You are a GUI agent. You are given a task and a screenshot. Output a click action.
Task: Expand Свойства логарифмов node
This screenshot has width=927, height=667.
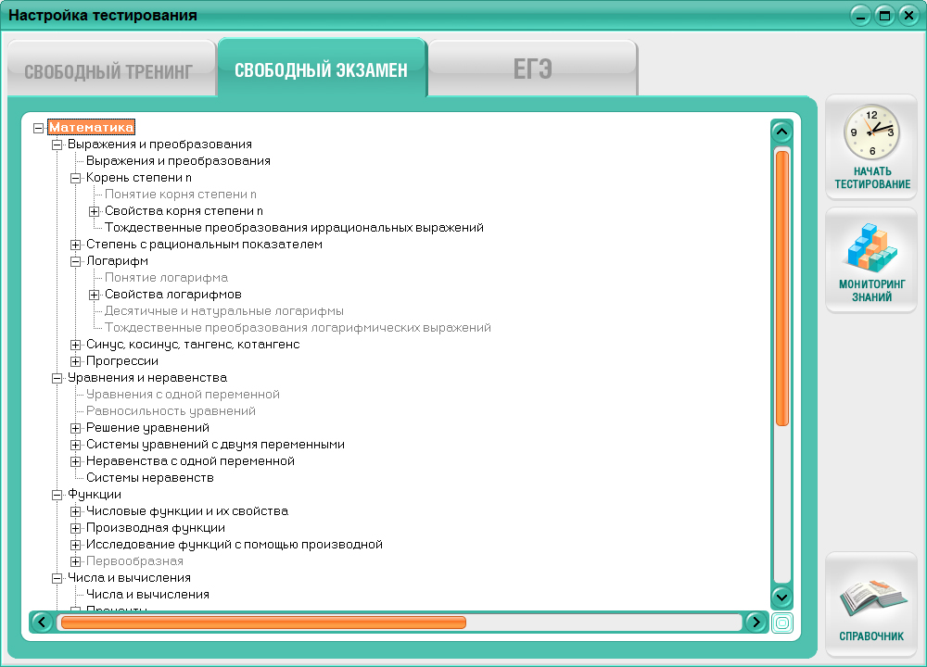tap(94, 295)
